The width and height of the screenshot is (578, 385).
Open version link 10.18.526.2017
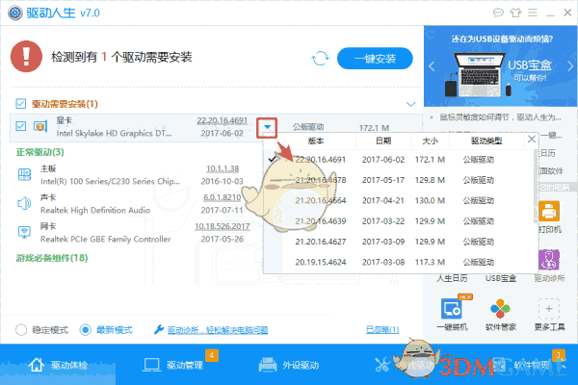tap(223, 226)
